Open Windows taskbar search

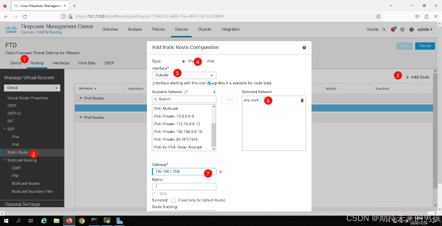click(19, 221)
